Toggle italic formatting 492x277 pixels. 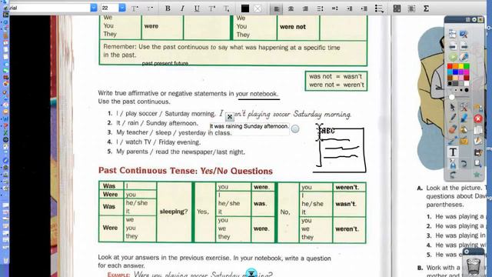pyautogui.click(x=182, y=8)
